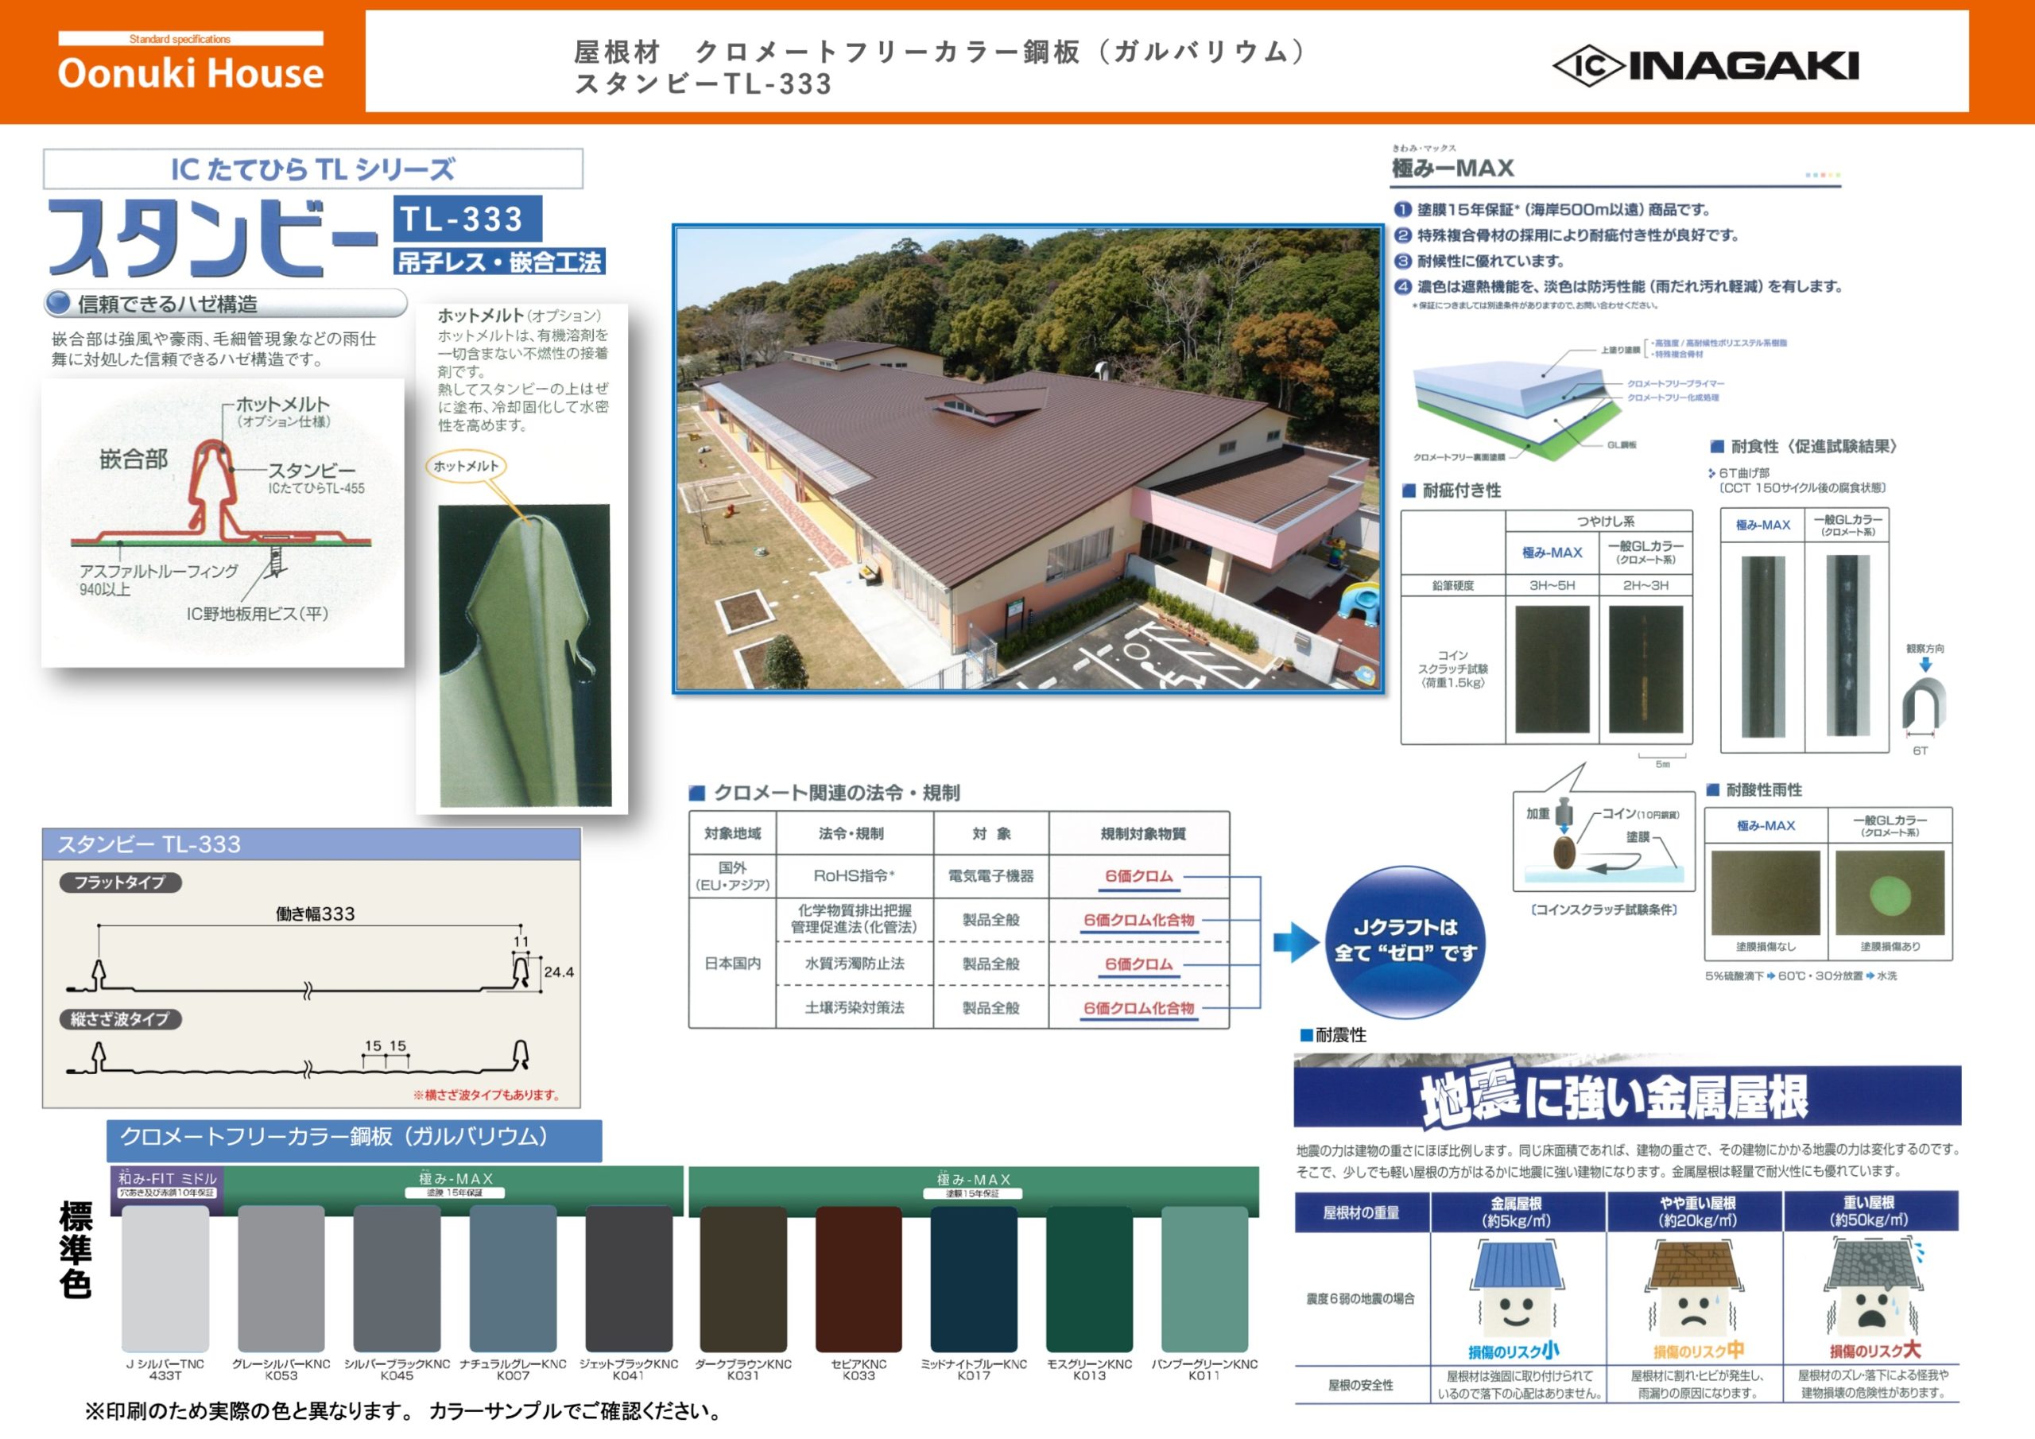Select the グレーシルバーKNC K053 swatch

click(x=281, y=1278)
